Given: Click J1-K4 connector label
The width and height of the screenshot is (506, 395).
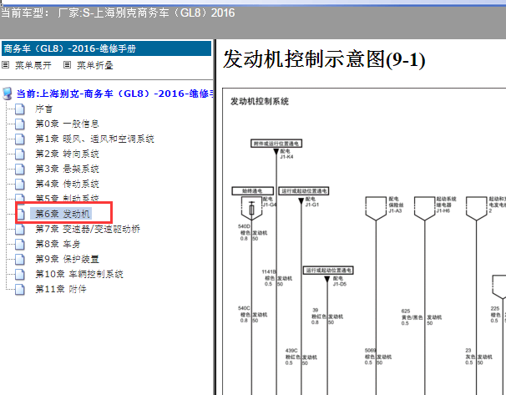Looking at the screenshot, I should point(286,157).
